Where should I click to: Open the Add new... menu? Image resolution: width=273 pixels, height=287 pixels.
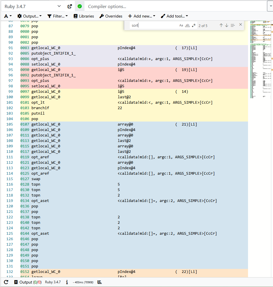[142, 16]
